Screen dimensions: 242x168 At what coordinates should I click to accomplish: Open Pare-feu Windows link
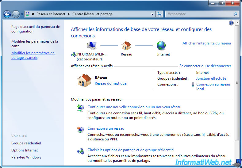tap(26, 157)
